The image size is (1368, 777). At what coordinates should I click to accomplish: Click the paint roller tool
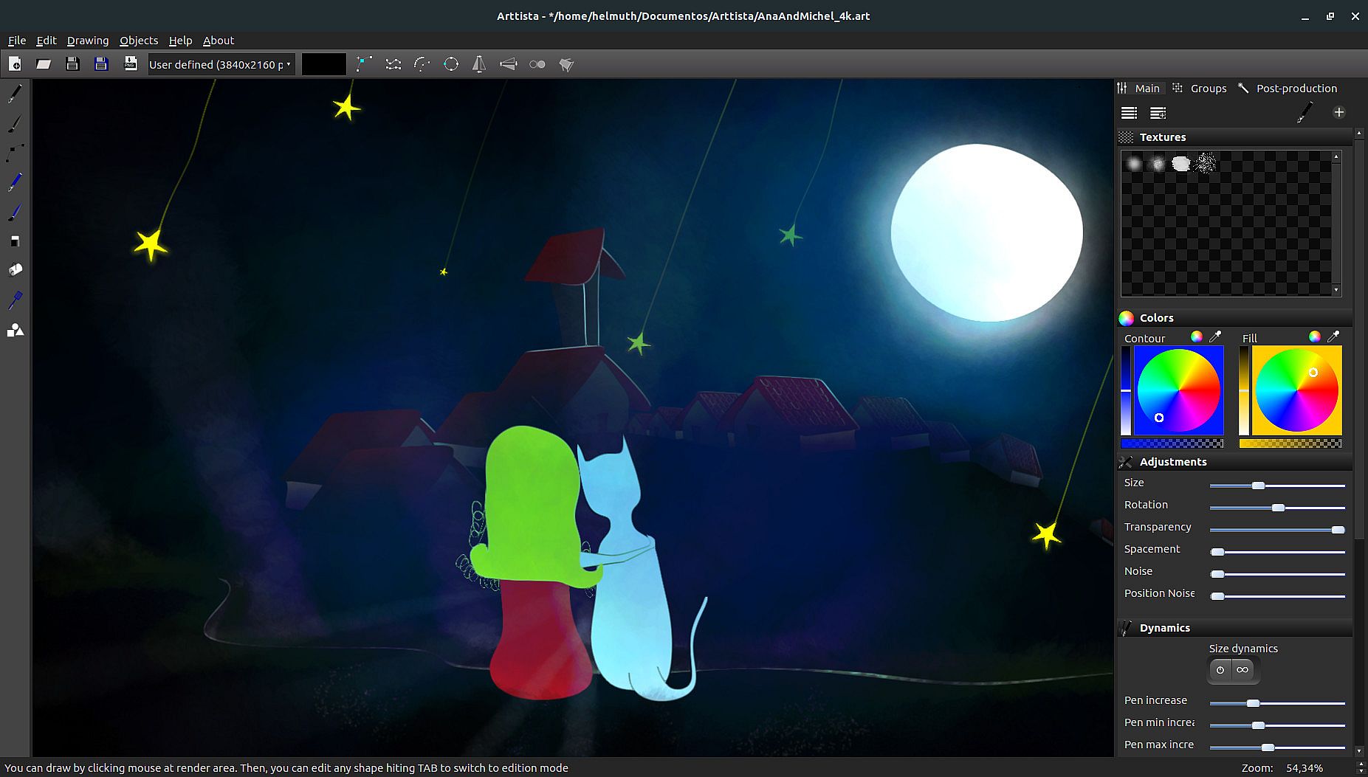15,270
